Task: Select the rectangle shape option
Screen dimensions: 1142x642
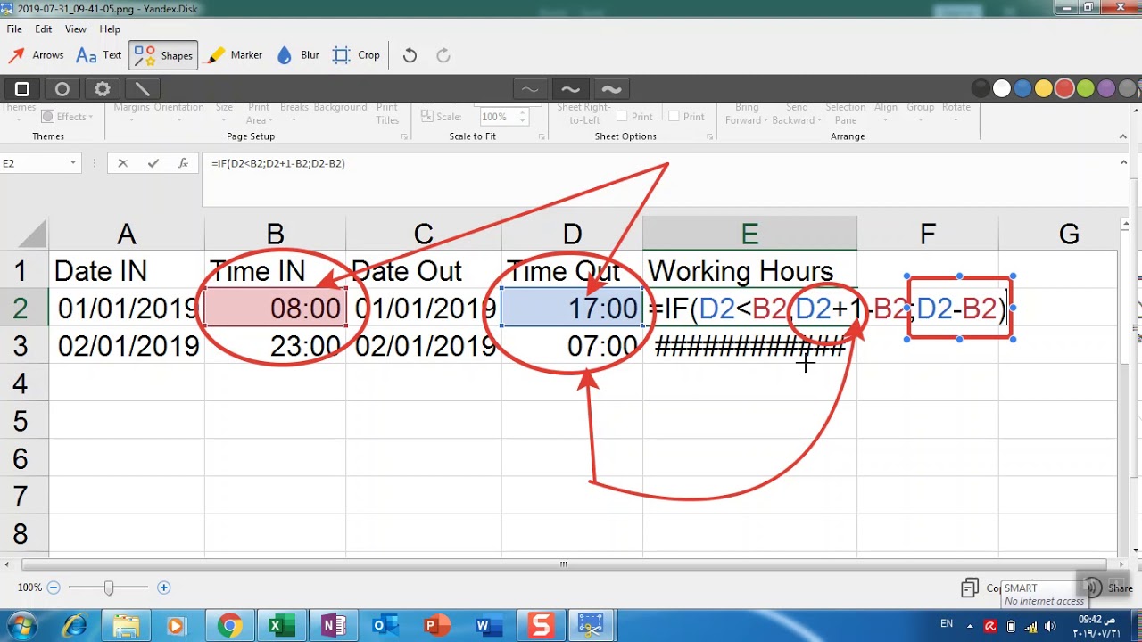Action: [22, 88]
